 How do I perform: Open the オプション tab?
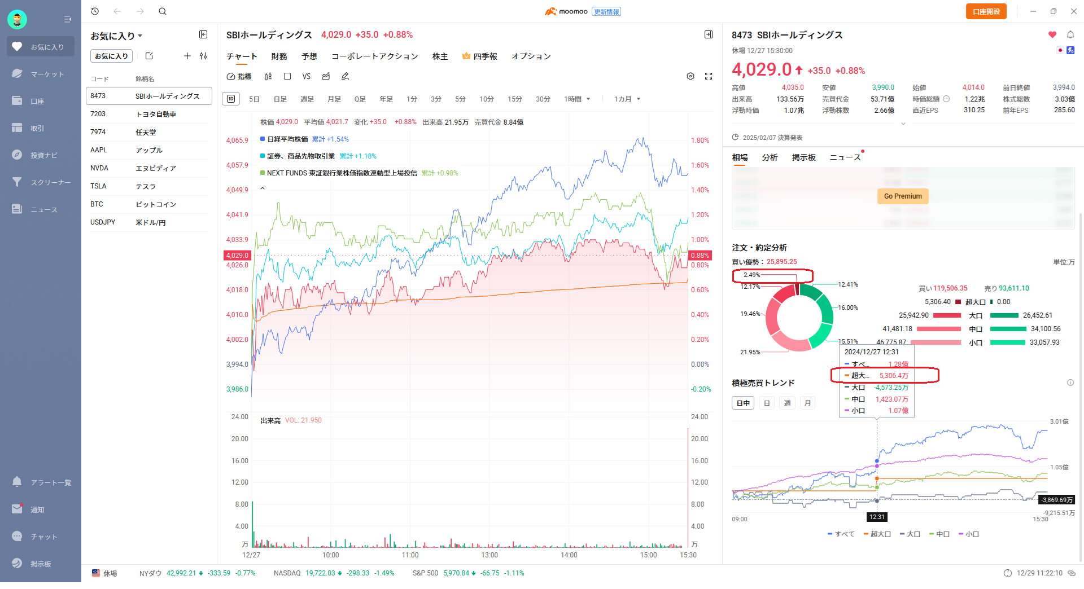(531, 56)
